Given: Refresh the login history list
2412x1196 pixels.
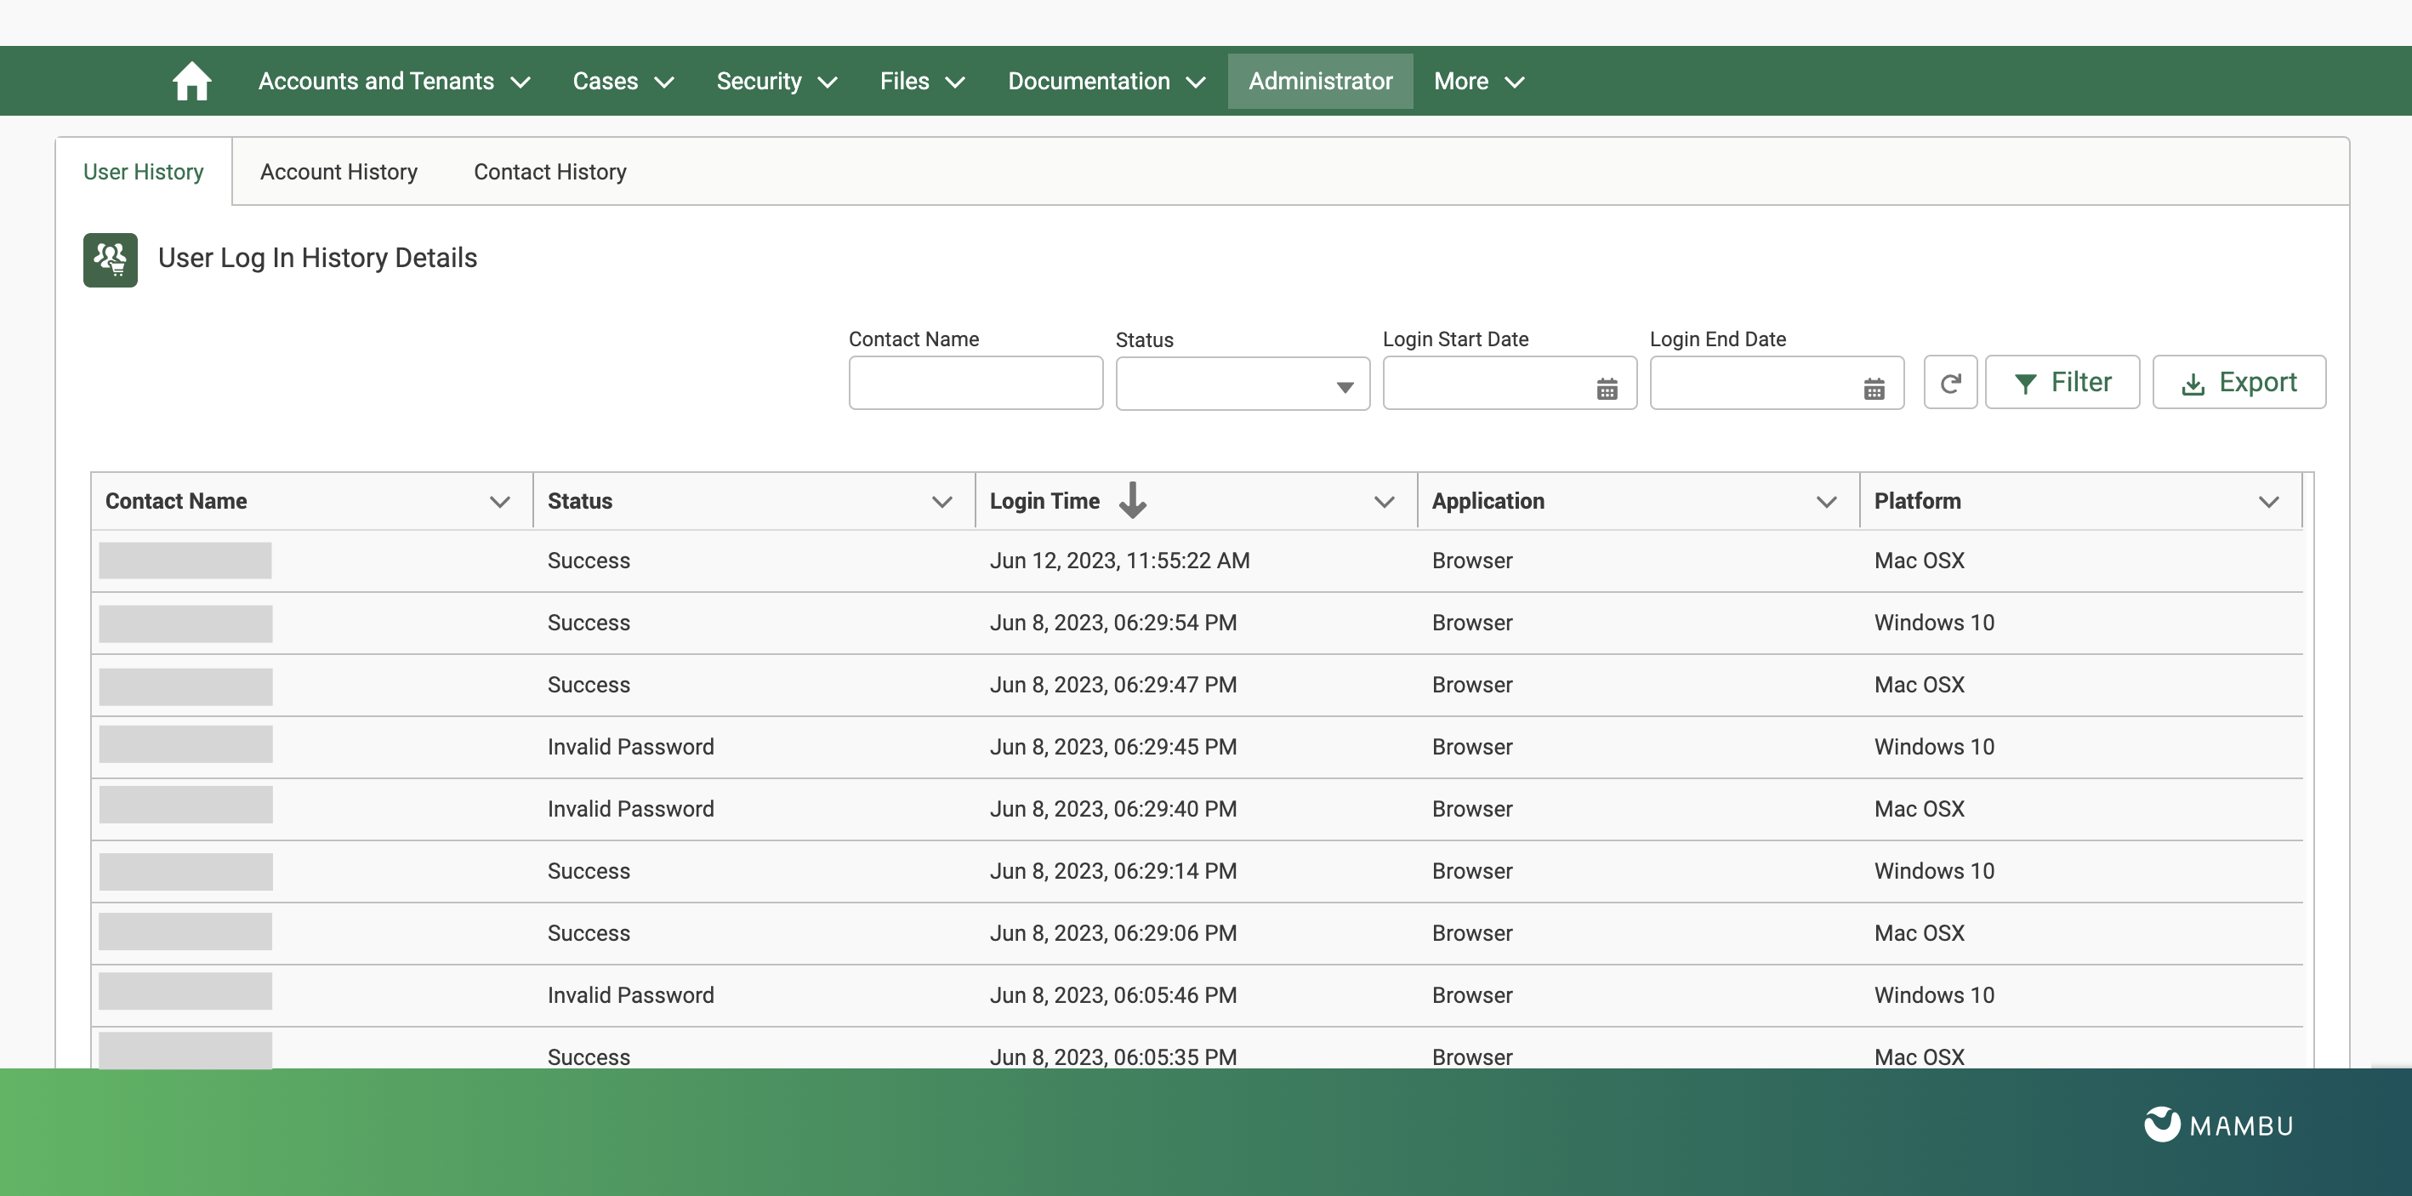Looking at the screenshot, I should click(x=1951, y=382).
